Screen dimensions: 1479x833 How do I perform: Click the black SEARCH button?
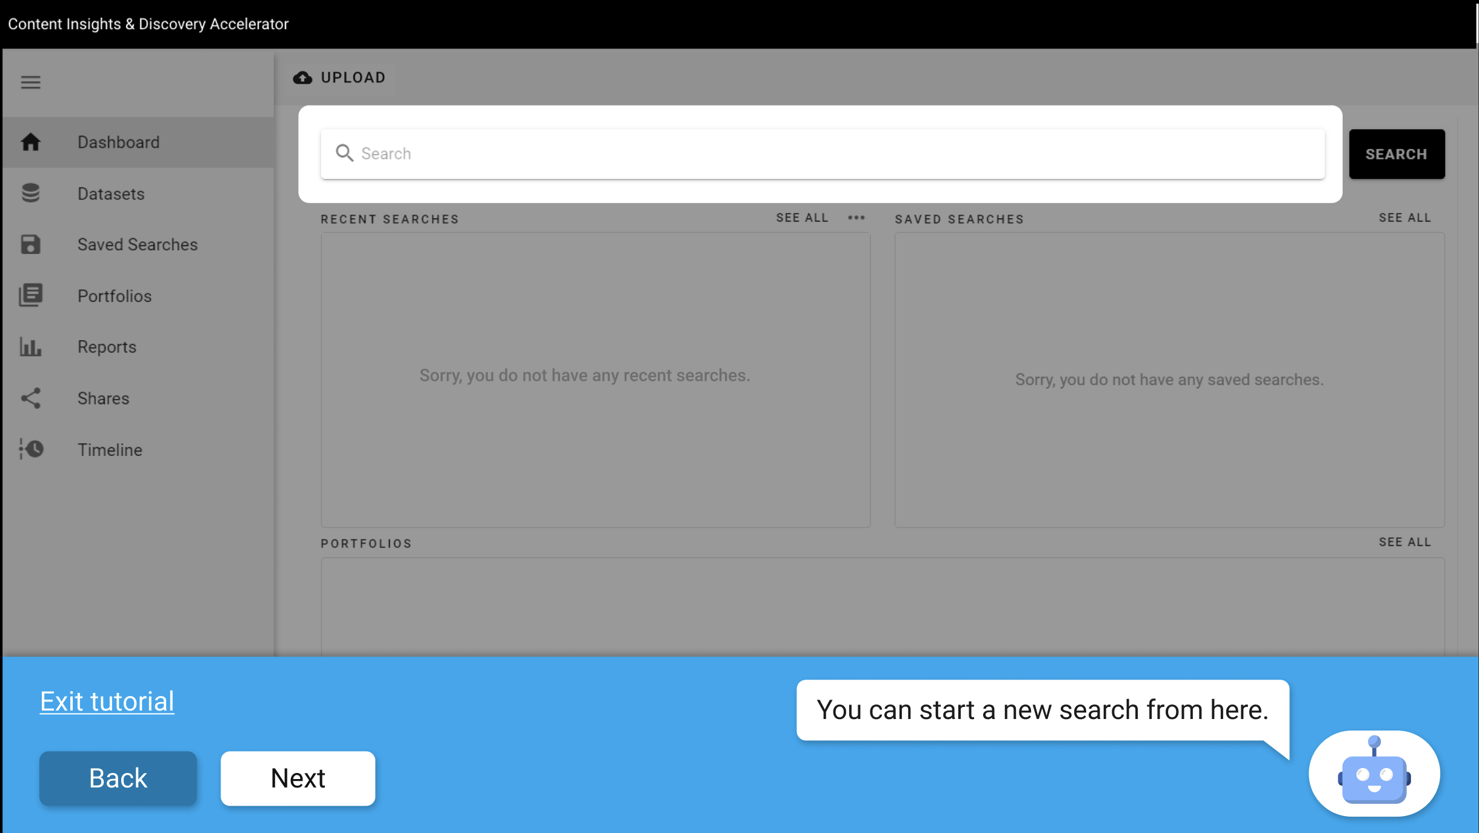[x=1397, y=154]
